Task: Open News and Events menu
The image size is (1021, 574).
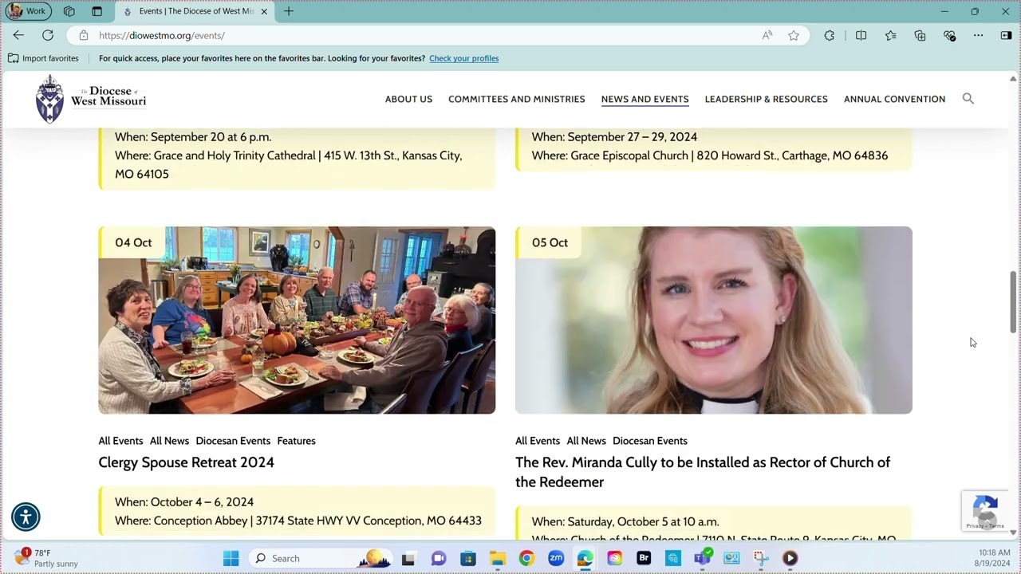Action: [645, 99]
